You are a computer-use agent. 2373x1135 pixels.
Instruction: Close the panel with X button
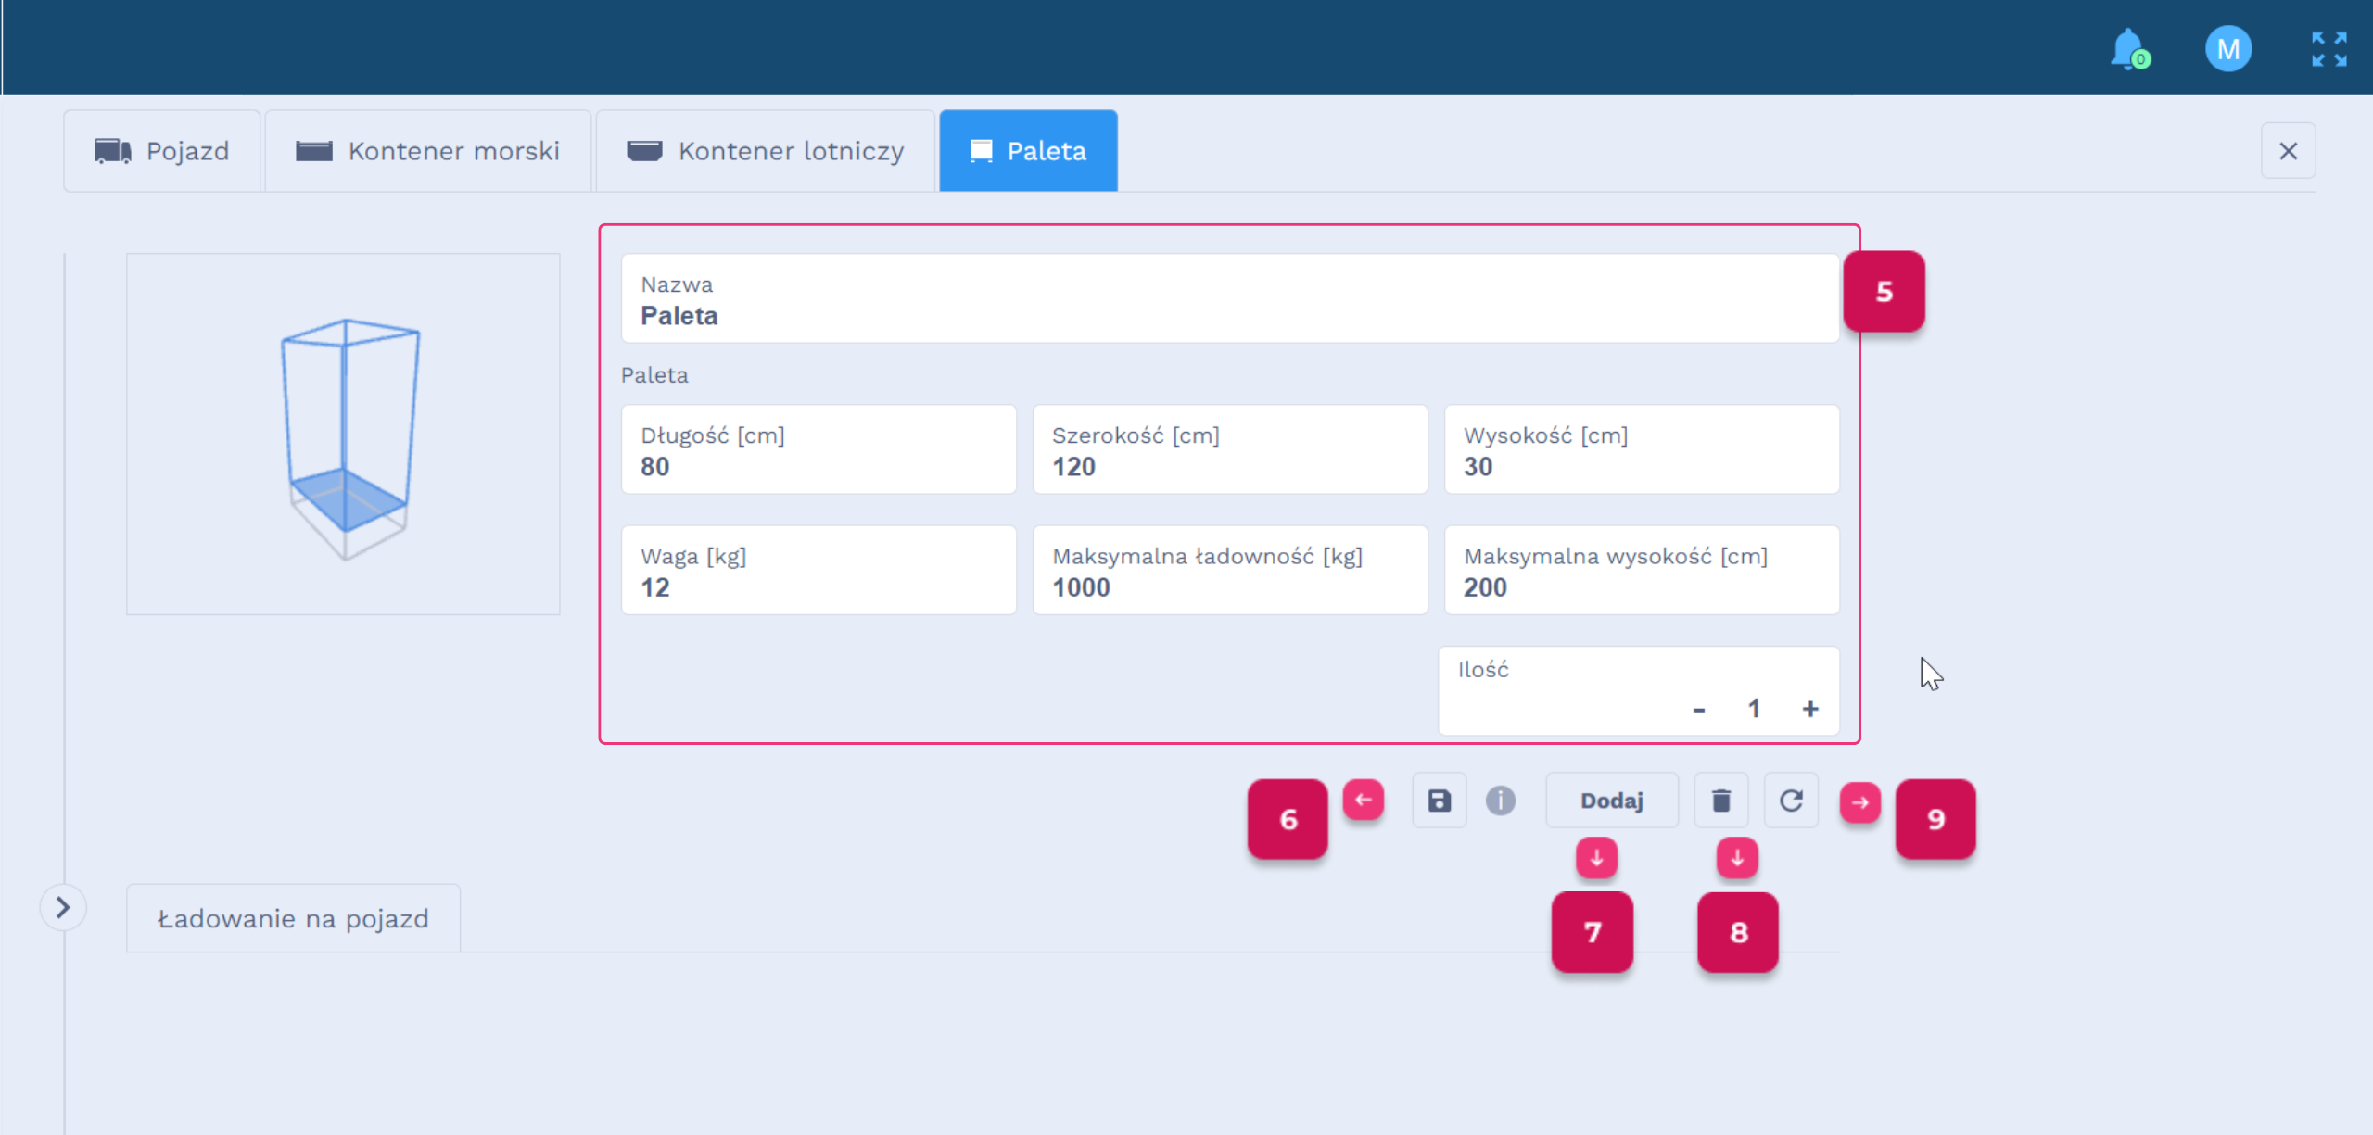click(x=2288, y=151)
